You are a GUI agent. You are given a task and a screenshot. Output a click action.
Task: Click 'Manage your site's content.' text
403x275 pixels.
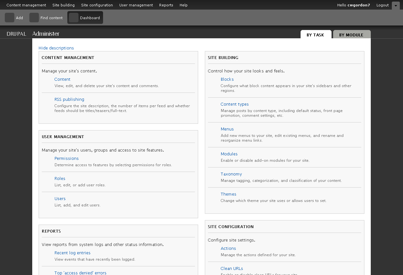point(69,71)
